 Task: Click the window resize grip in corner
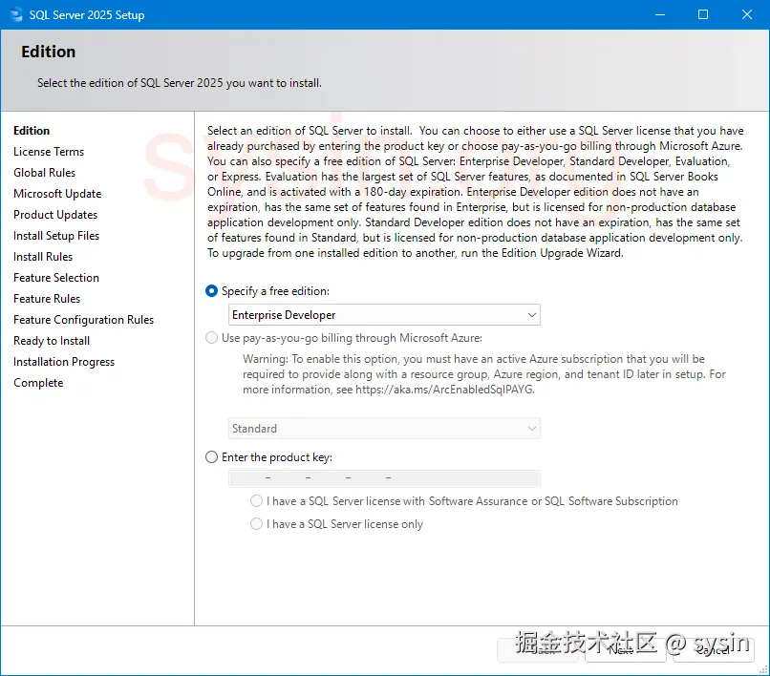click(x=763, y=670)
